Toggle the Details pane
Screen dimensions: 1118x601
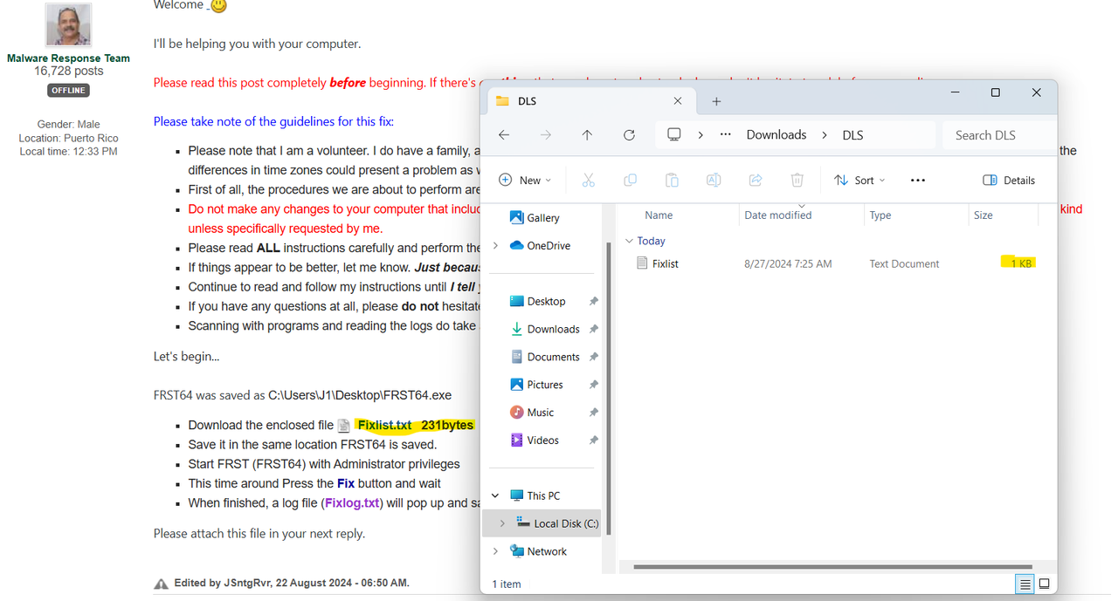point(1009,180)
